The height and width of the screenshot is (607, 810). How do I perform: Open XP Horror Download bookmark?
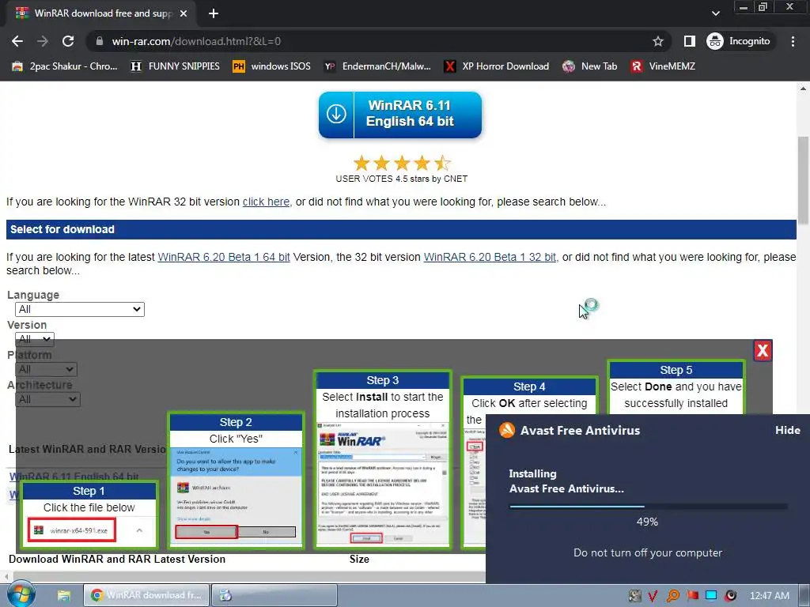497,66
